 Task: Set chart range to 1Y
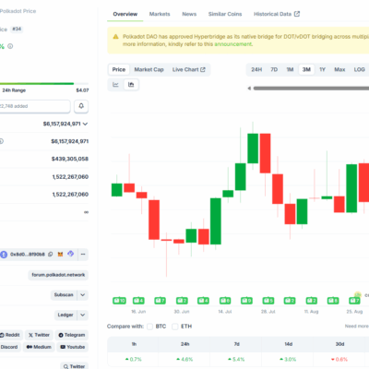tap(322, 69)
